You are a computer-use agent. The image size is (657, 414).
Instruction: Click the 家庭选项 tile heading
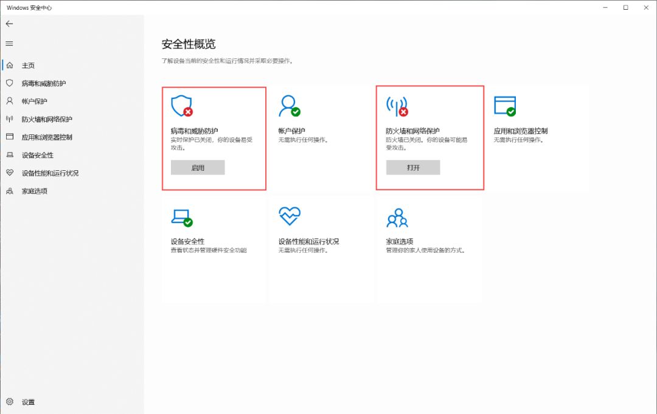tap(399, 241)
